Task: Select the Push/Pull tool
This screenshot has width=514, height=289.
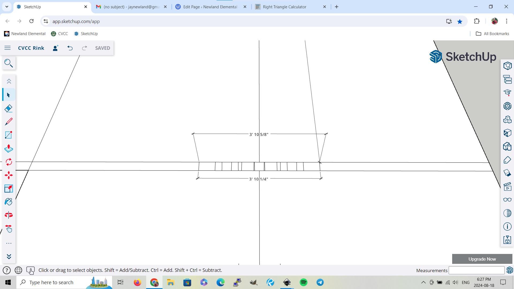Action: tap(9, 149)
